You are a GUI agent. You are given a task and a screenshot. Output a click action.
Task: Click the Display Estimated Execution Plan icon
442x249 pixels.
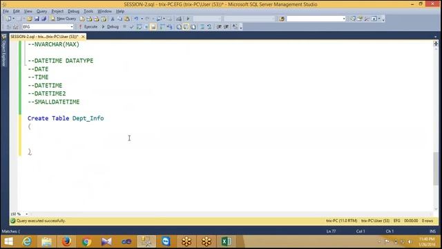(x=139, y=27)
